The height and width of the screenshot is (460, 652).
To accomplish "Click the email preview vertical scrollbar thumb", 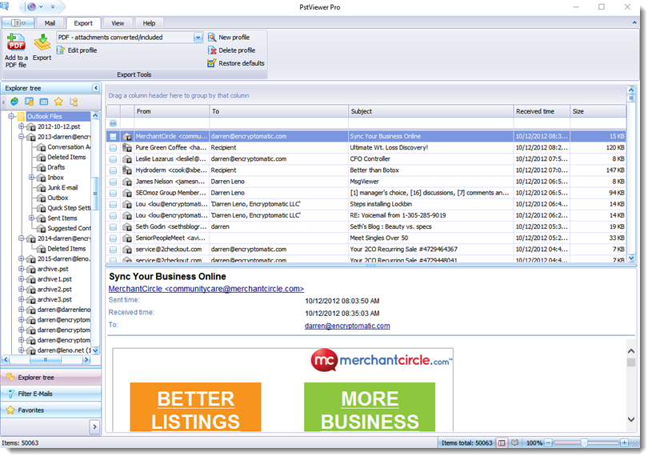I will tap(630, 362).
